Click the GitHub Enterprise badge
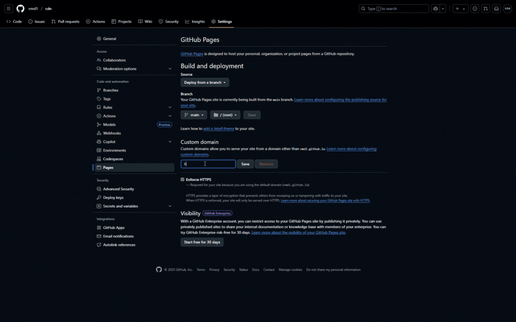 (217, 213)
